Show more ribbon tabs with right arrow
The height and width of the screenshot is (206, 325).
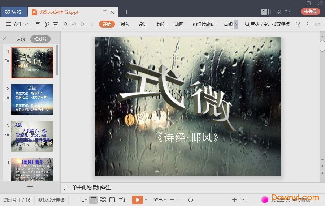(x=236, y=24)
